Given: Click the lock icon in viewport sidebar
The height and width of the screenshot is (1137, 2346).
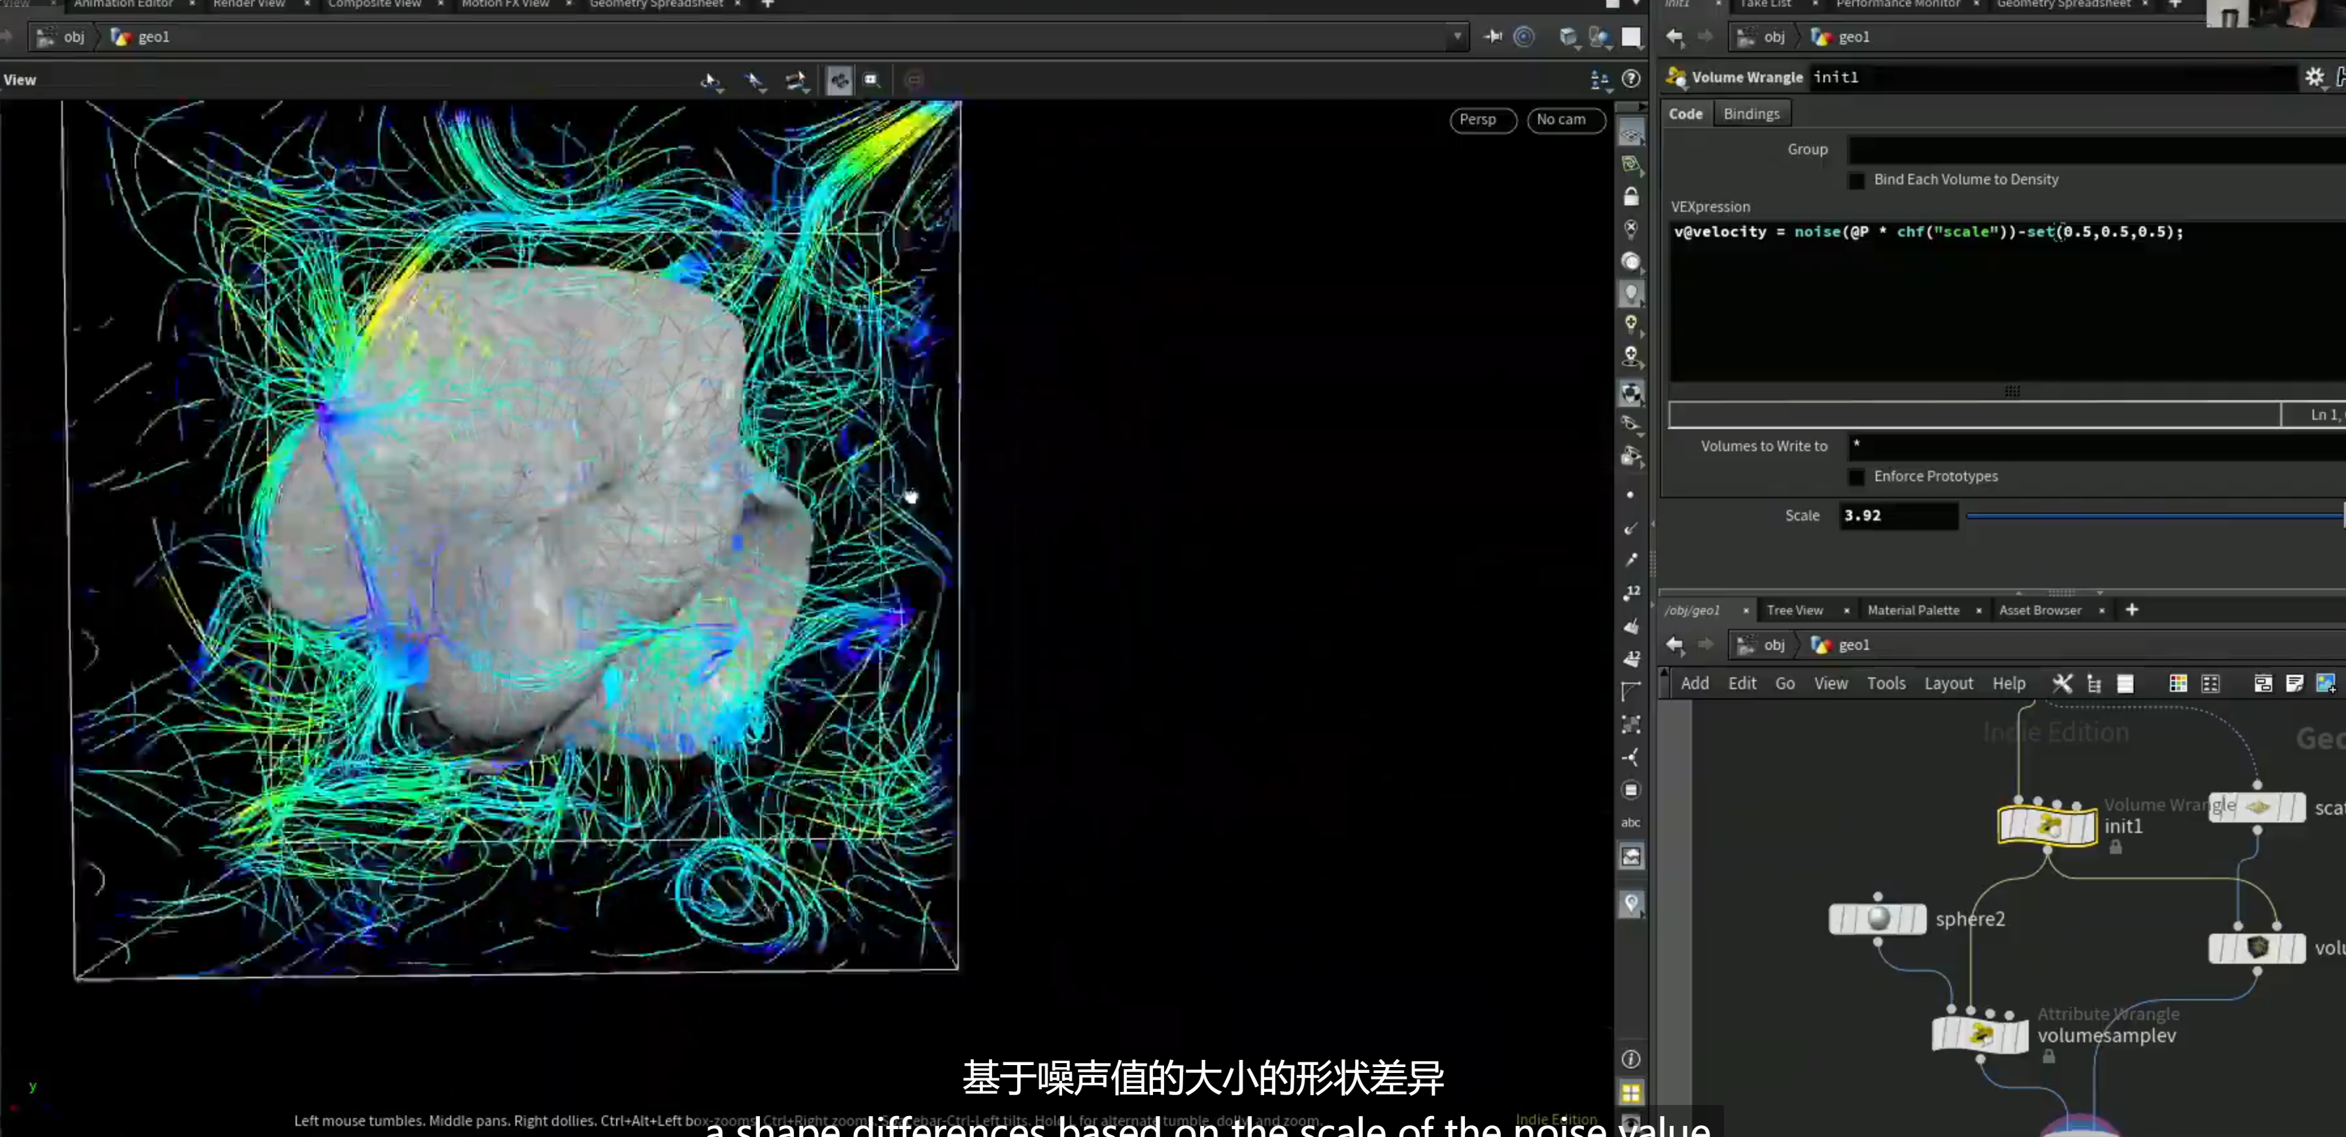Looking at the screenshot, I should pyautogui.click(x=1631, y=195).
